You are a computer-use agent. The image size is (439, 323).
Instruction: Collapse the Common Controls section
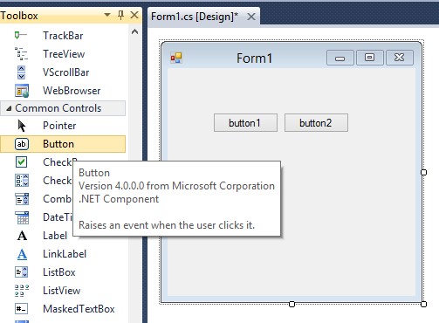(9, 108)
